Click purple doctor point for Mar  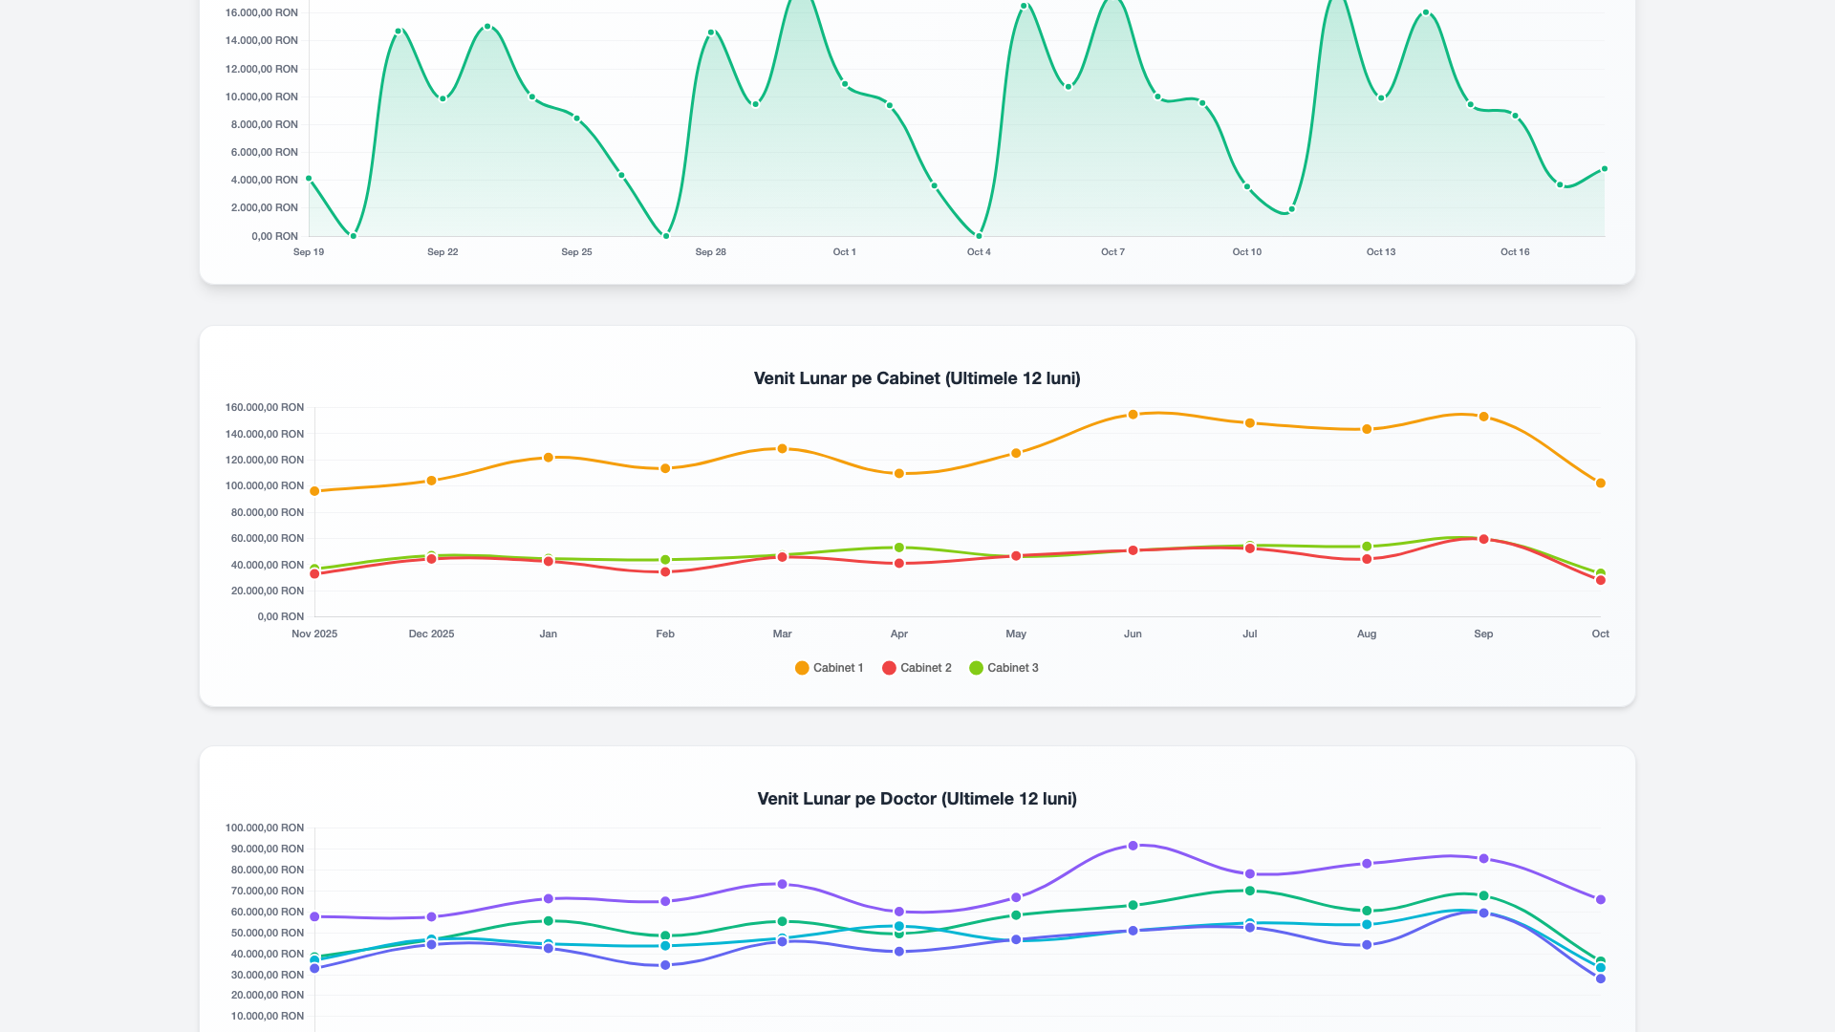click(782, 884)
